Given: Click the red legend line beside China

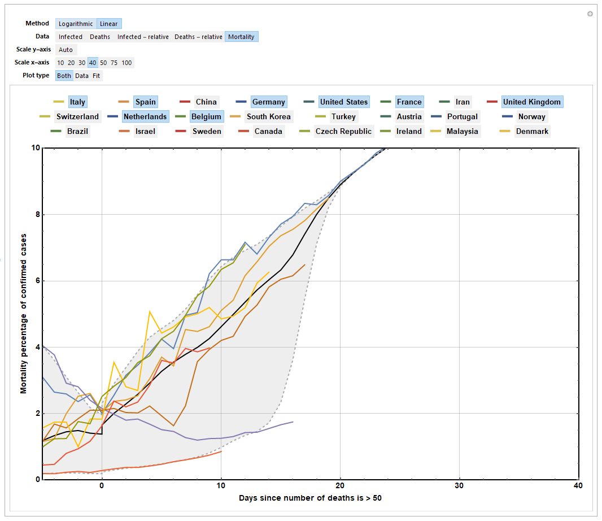Looking at the screenshot, I should [x=185, y=102].
